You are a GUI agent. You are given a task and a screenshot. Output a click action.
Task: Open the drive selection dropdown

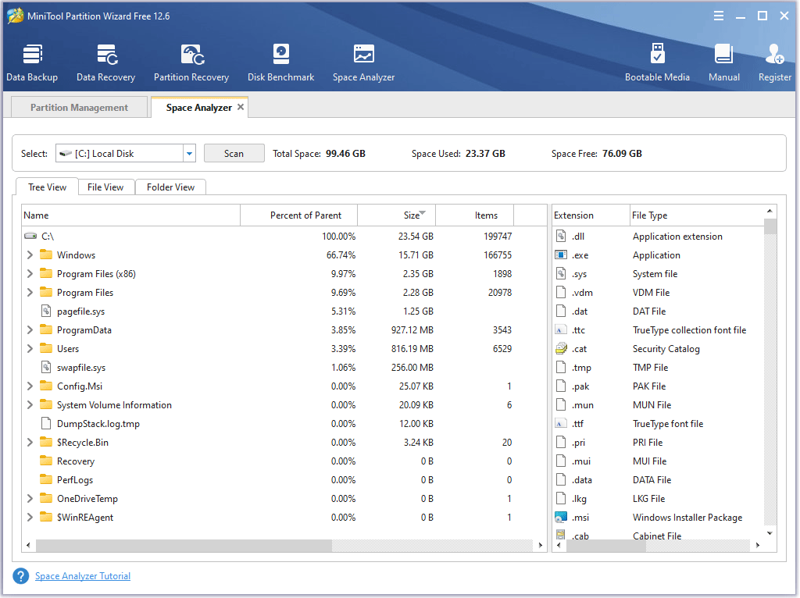(x=189, y=154)
